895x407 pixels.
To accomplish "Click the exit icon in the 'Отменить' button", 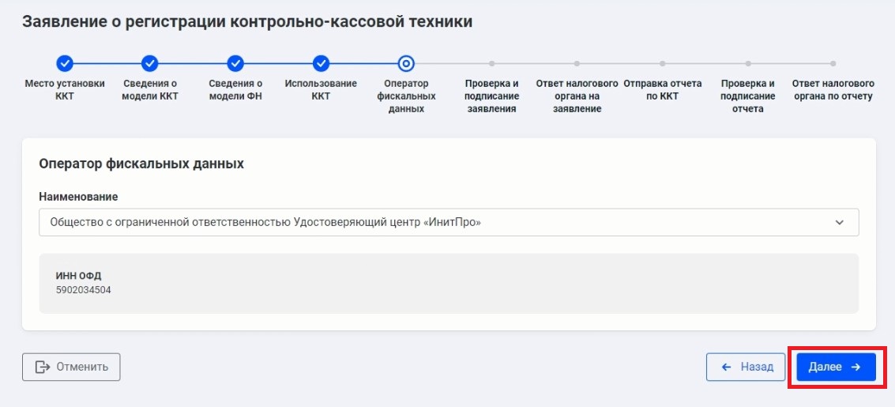I will 42,367.
